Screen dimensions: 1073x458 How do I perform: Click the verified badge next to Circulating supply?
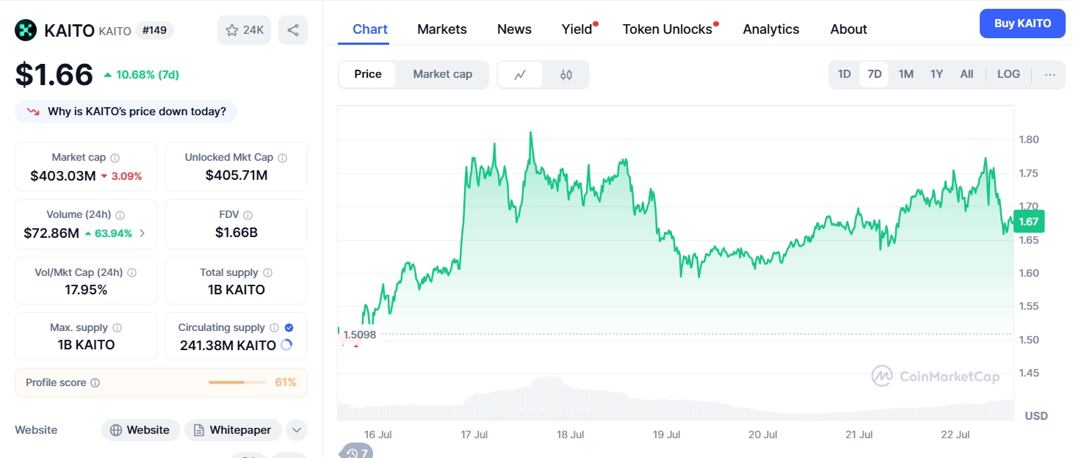pos(289,327)
